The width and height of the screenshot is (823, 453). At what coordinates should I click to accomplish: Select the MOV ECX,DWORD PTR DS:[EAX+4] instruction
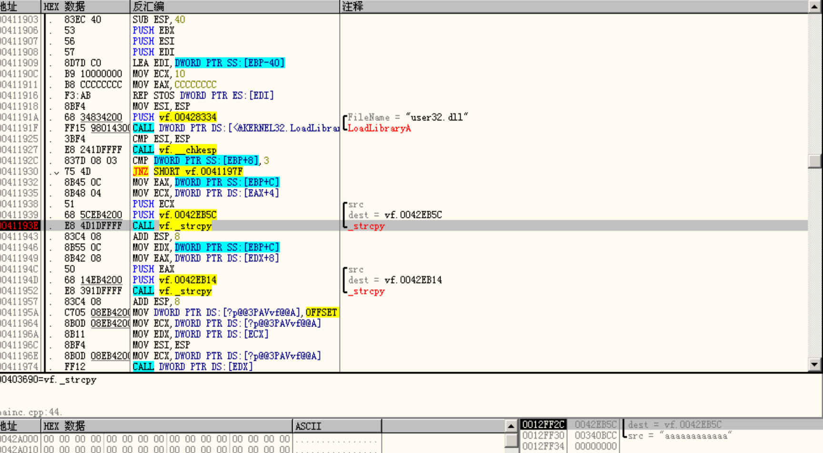(x=206, y=193)
